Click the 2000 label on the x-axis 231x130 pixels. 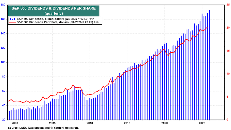(15, 123)
